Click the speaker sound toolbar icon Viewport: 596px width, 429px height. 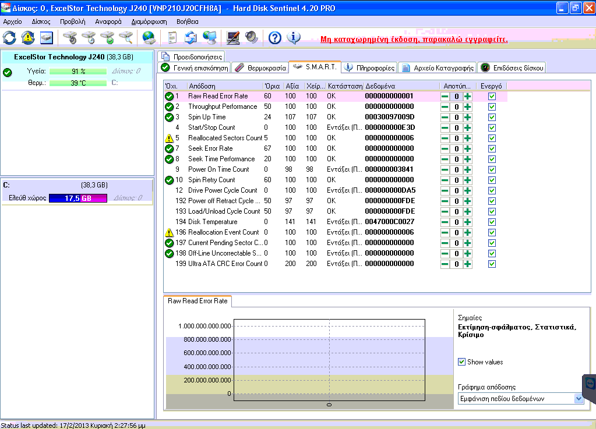click(x=251, y=38)
